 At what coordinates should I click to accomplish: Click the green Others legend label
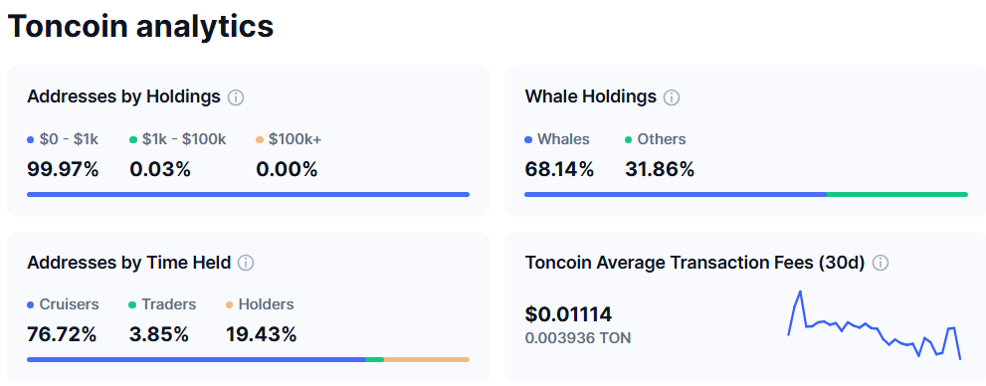(x=662, y=139)
